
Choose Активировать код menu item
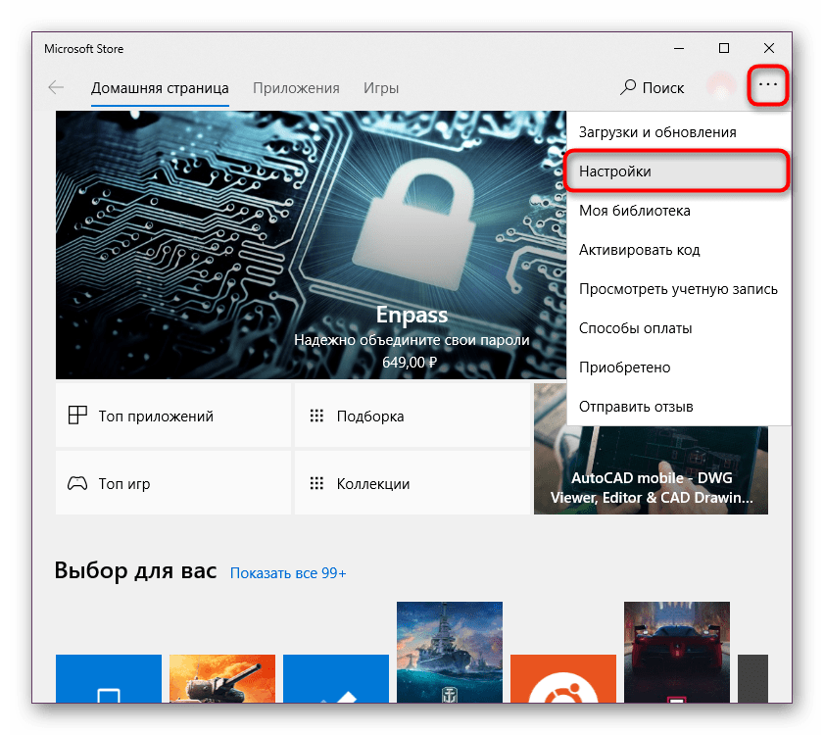678,250
